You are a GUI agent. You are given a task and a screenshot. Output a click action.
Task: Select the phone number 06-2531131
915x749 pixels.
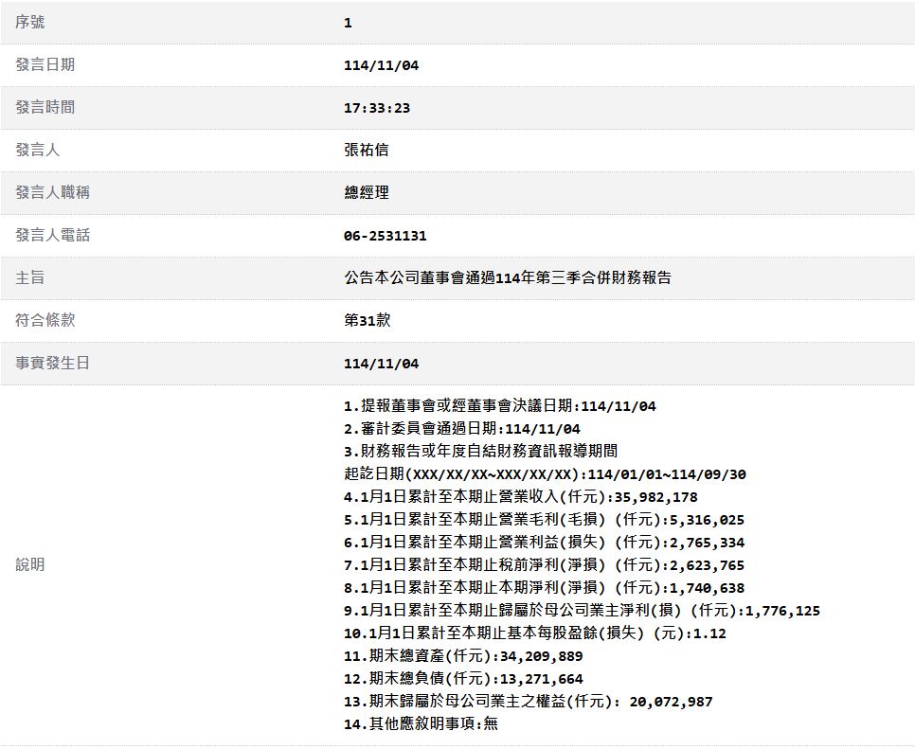click(385, 236)
